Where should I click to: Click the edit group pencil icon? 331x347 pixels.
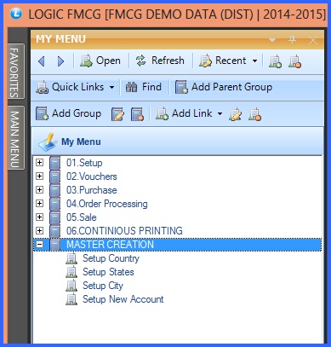[x=117, y=114]
